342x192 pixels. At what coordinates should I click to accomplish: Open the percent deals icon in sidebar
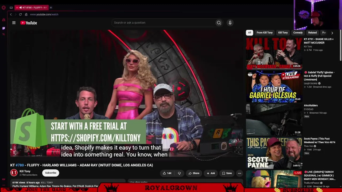(x=4, y=34)
